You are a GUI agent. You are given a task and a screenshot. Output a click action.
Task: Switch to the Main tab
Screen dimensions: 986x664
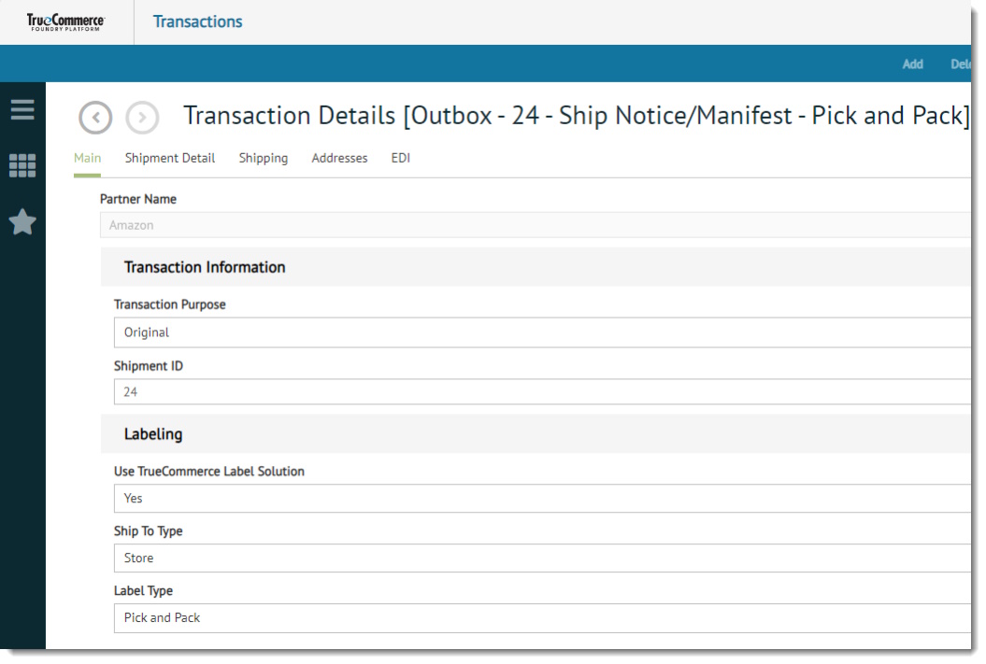coord(87,159)
